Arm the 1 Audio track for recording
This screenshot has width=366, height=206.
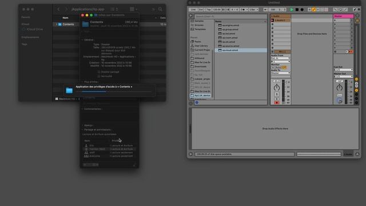click(277, 103)
